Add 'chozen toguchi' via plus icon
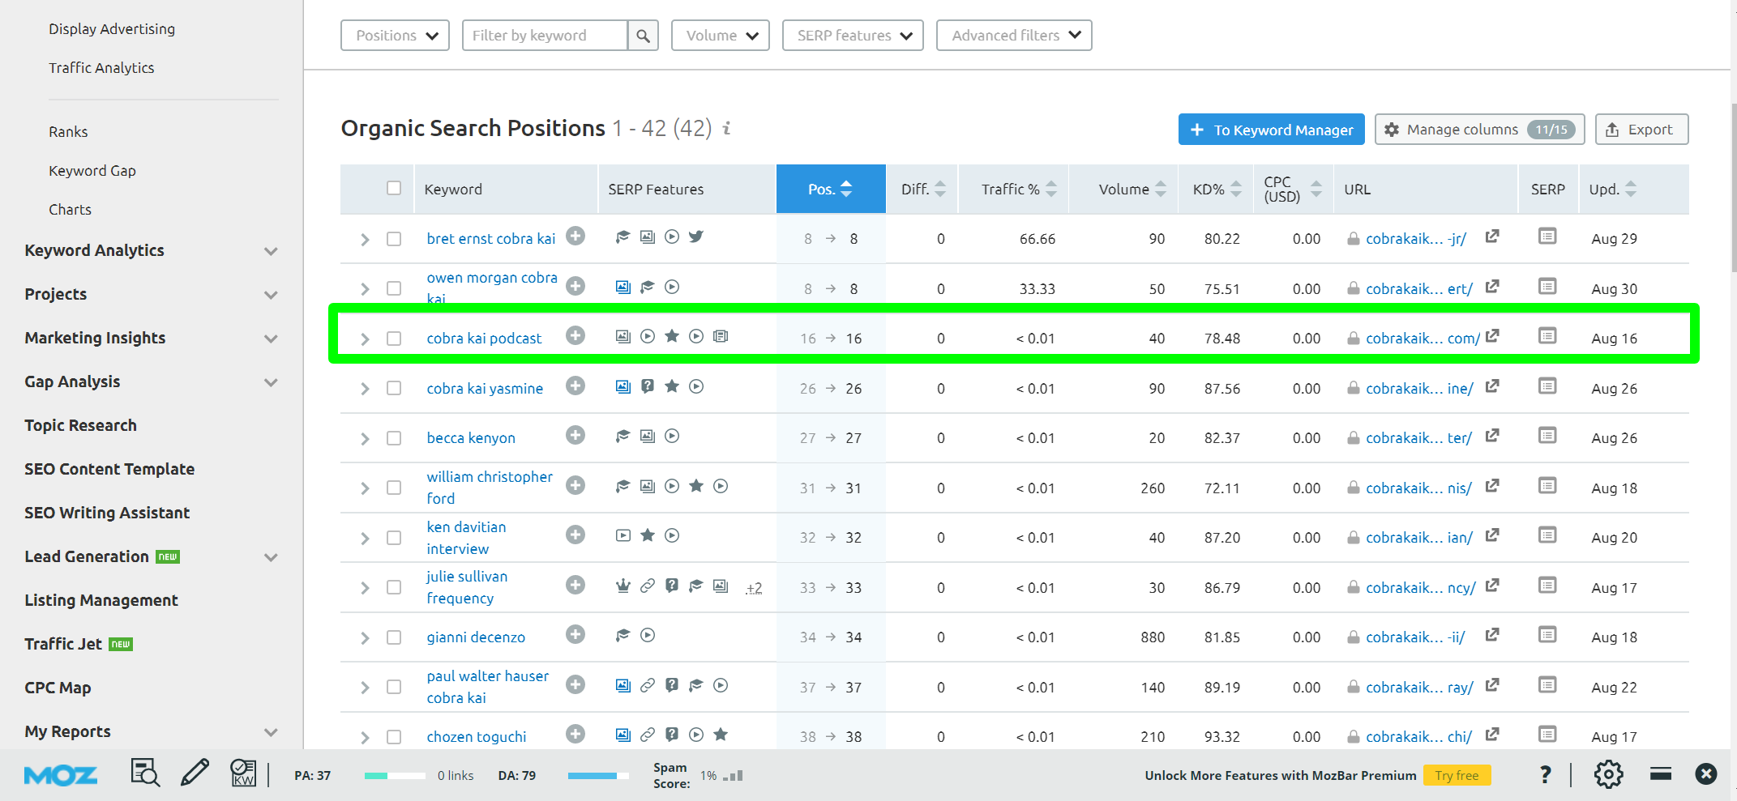Image resolution: width=1737 pixels, height=801 pixels. coord(575,735)
